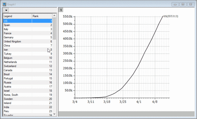Click the 300.0k y-axis tick label
Viewport: 197px width, 119px height.
[x=68, y=54]
